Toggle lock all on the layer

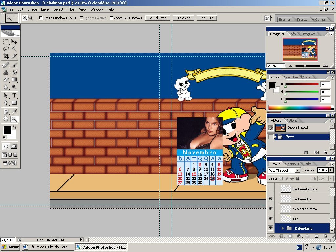coord(297,178)
